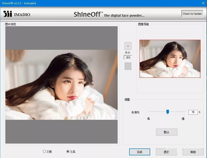Click the 帮助 (help) button

tap(193, 152)
